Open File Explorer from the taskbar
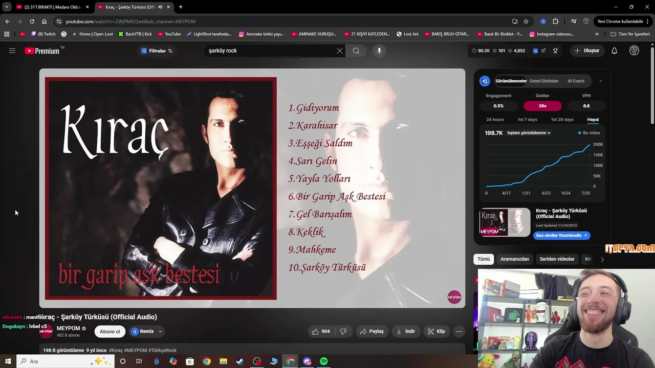This screenshot has height=368, width=655. 223,361
